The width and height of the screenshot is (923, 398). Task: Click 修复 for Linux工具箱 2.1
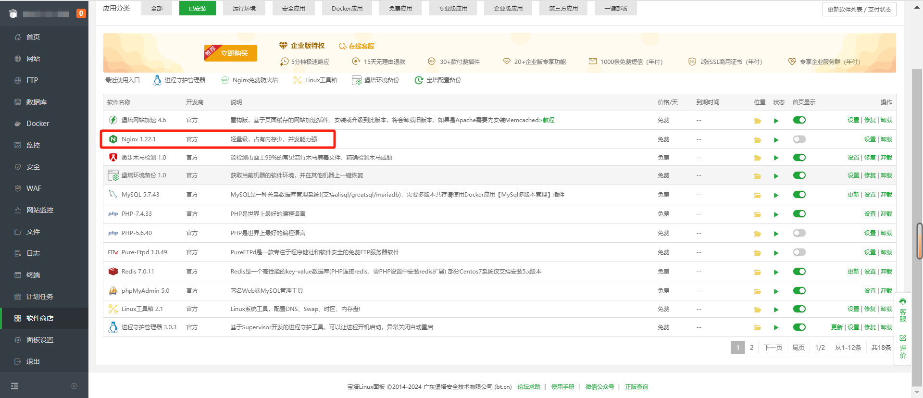(870, 309)
